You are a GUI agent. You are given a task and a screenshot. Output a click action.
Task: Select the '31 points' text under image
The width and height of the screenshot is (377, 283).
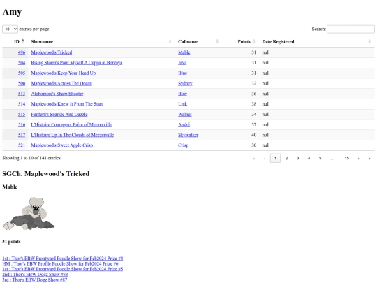click(x=11, y=242)
